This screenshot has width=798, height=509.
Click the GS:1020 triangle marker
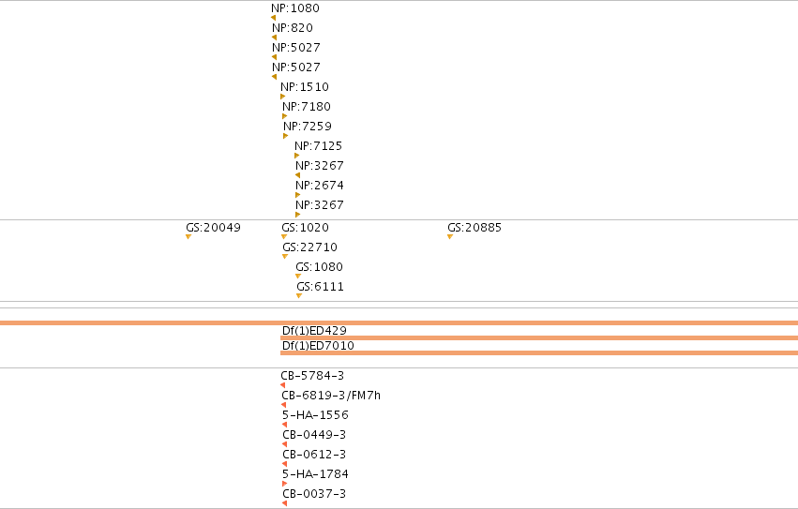284,236
